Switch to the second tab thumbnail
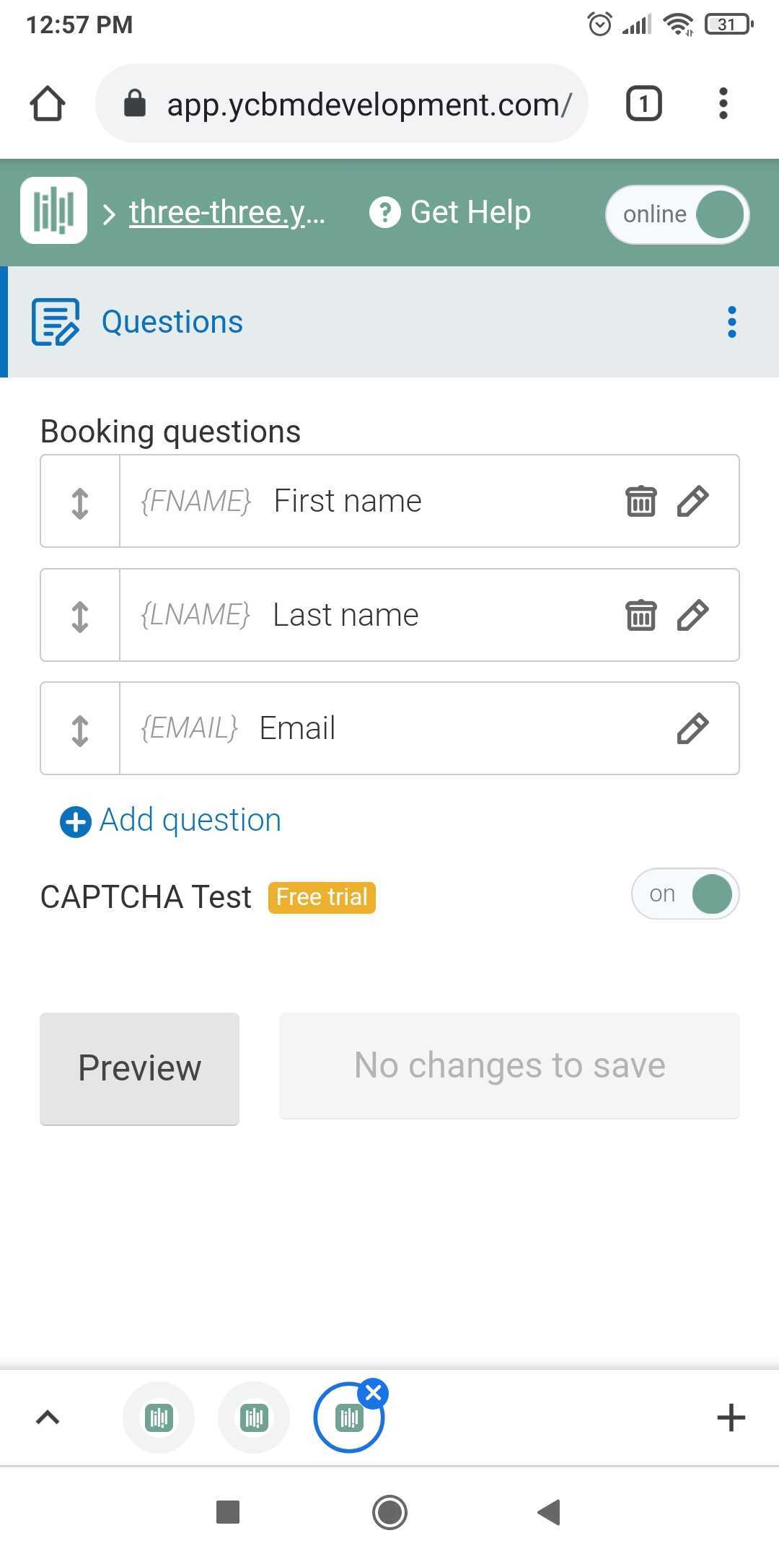The height and width of the screenshot is (1559, 779). (254, 1418)
